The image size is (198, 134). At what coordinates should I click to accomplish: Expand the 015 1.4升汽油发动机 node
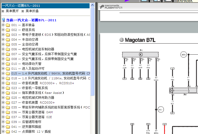pyautogui.click(x=3, y=73)
